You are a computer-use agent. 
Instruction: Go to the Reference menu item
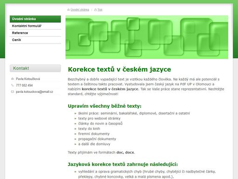[35, 33]
